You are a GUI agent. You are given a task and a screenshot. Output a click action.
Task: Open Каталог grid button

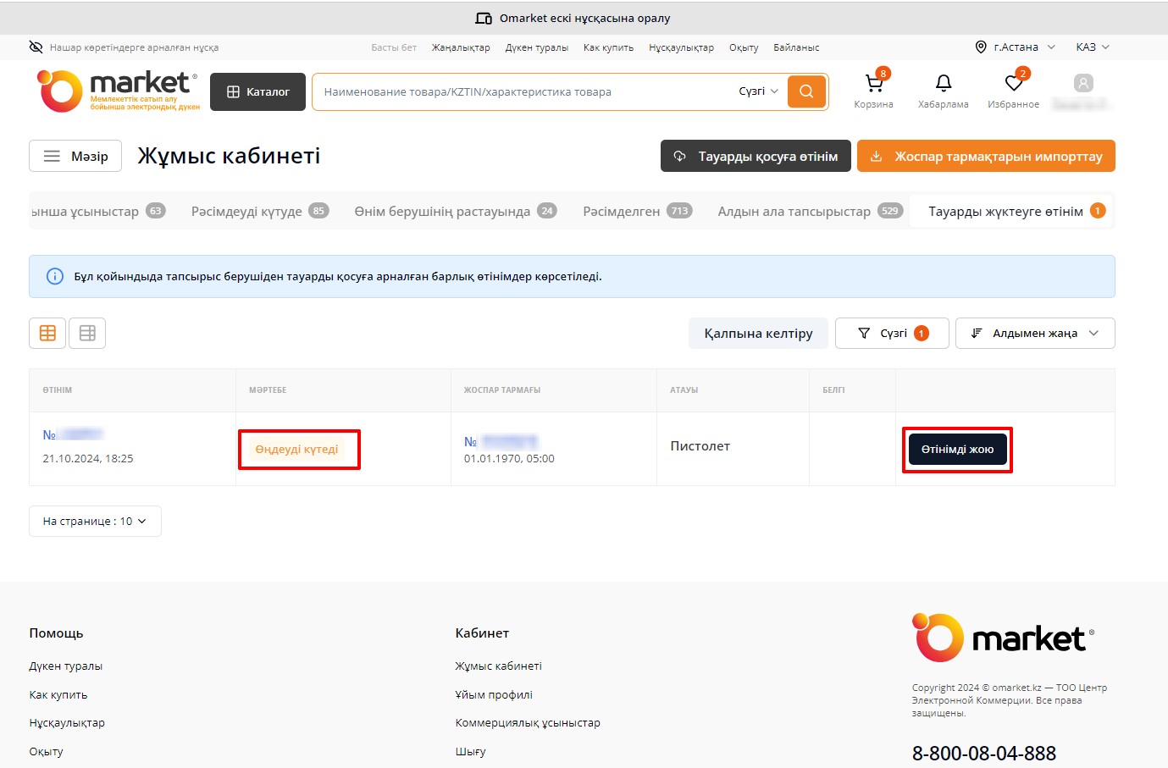point(258,91)
